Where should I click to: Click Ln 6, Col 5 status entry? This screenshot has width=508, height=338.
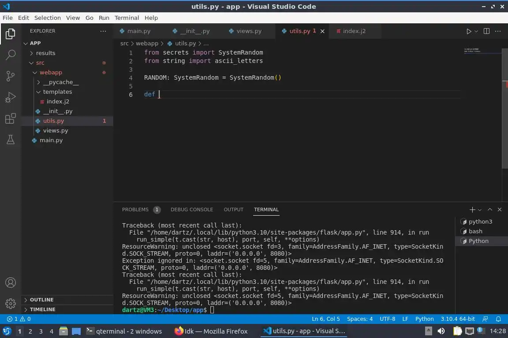tap(325, 319)
